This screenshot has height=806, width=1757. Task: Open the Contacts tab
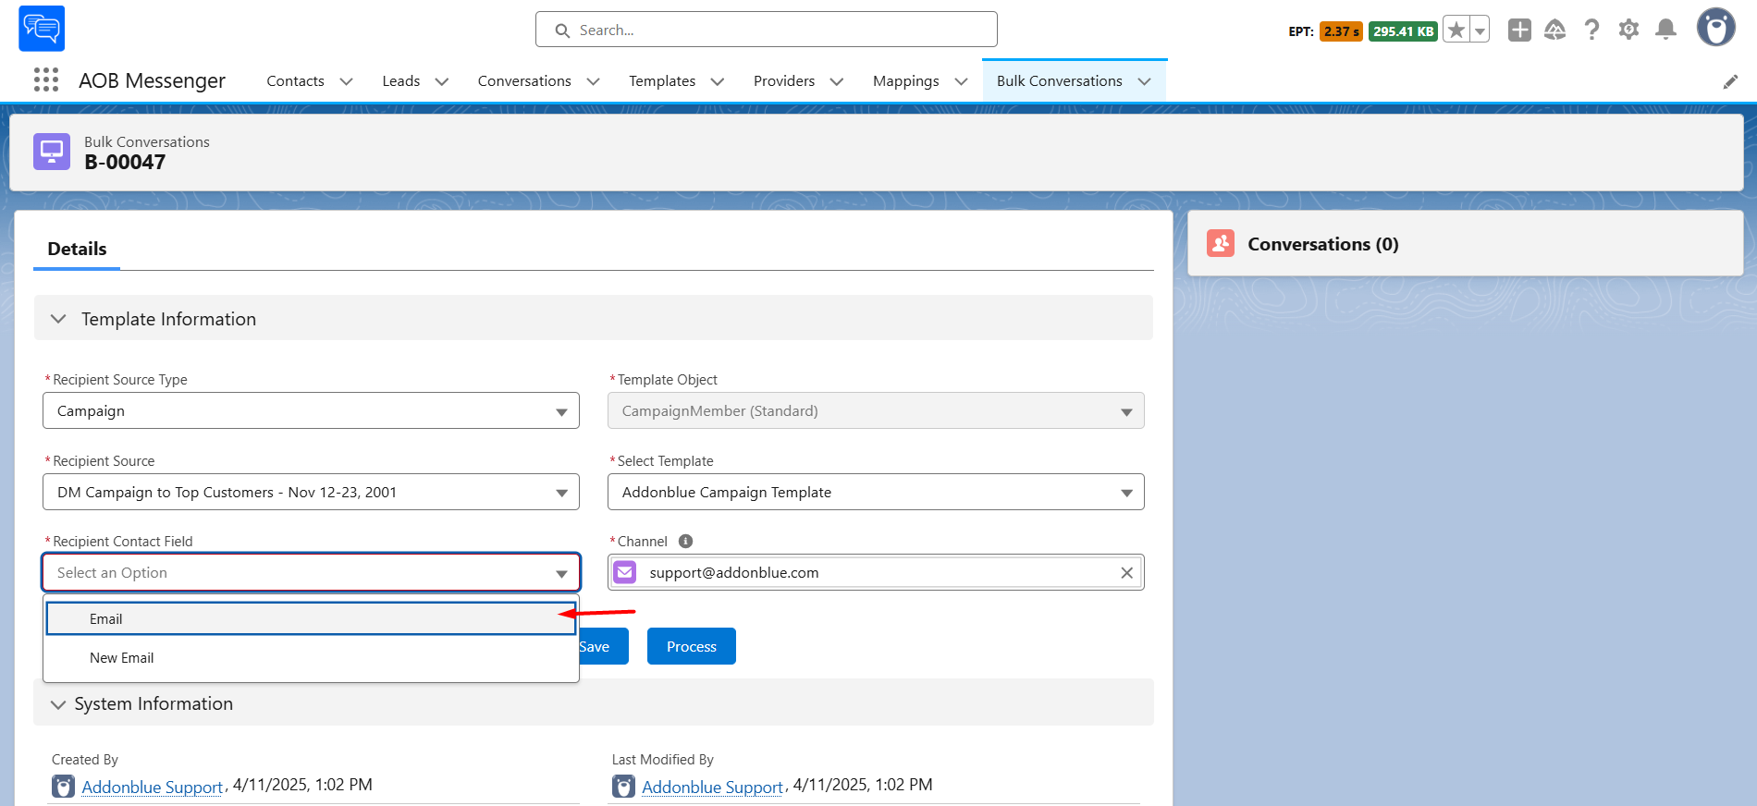[x=295, y=81]
